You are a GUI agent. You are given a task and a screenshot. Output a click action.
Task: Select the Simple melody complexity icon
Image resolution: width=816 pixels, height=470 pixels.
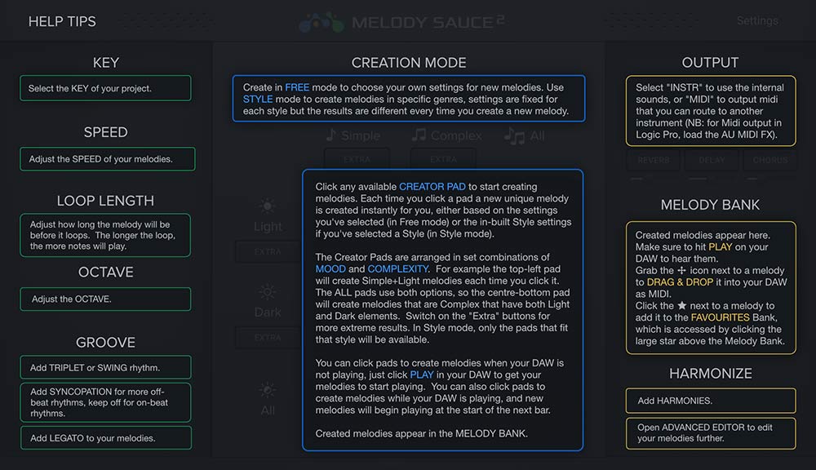tap(353, 135)
